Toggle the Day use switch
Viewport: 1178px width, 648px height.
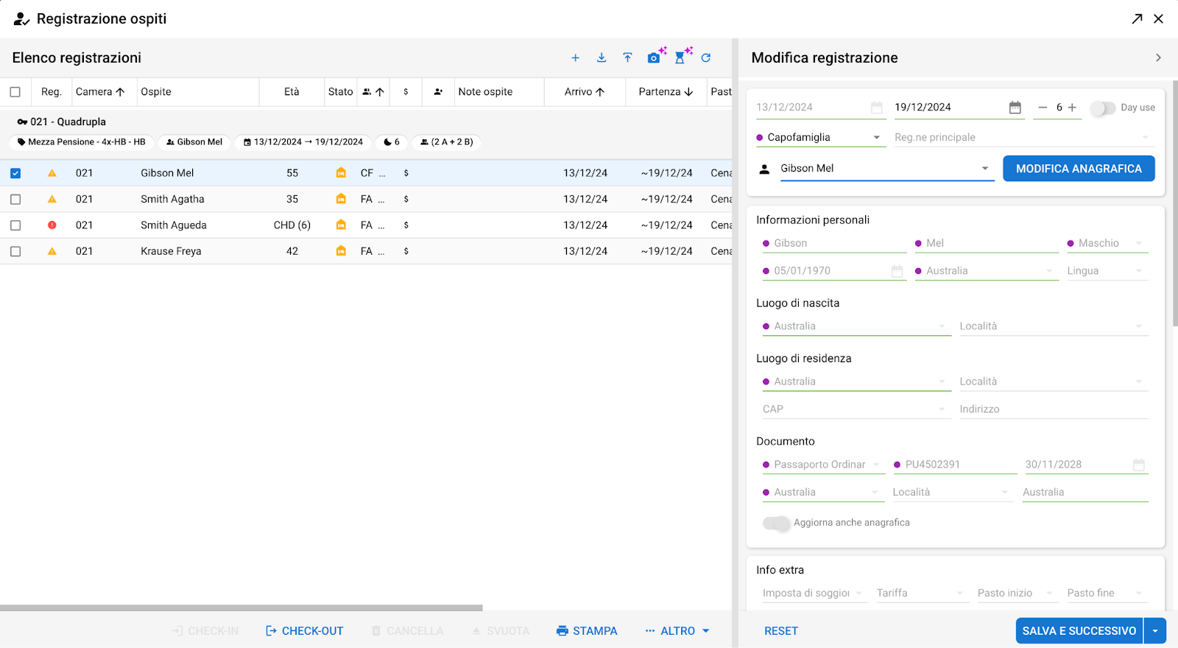point(1102,108)
